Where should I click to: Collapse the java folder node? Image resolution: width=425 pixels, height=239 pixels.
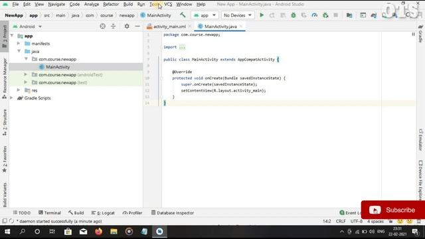[19, 51]
